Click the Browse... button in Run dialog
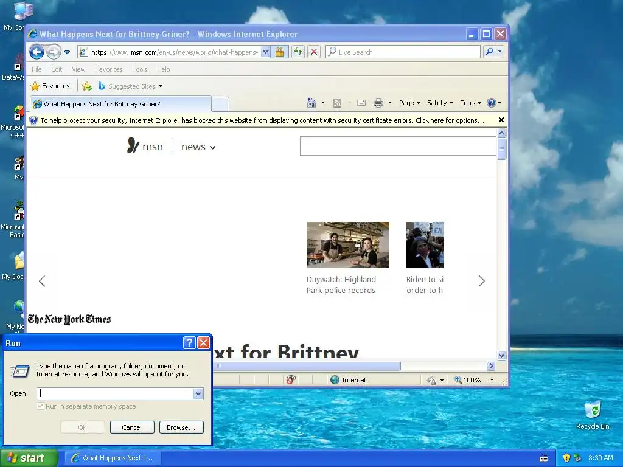623x467 pixels. [x=181, y=427]
